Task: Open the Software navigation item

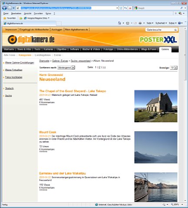Action: (74, 49)
